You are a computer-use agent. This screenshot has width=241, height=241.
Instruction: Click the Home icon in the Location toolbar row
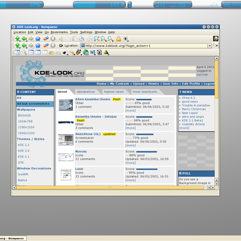(x=38, y=46)
